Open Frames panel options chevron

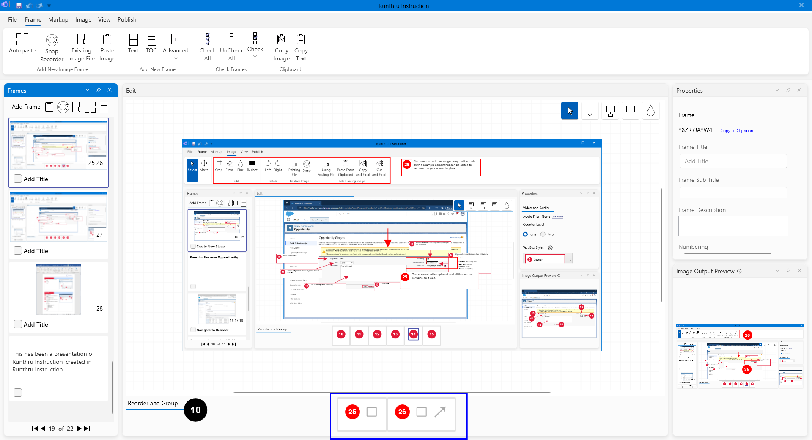coord(88,90)
